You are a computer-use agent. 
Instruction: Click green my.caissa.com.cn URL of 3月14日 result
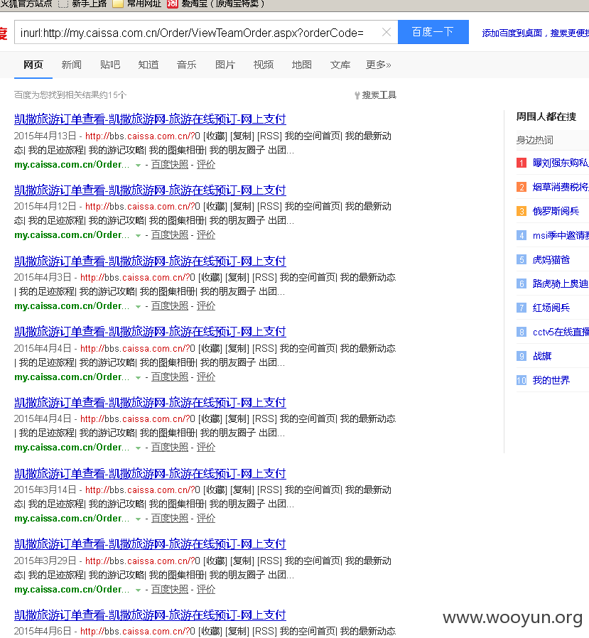(x=72, y=518)
